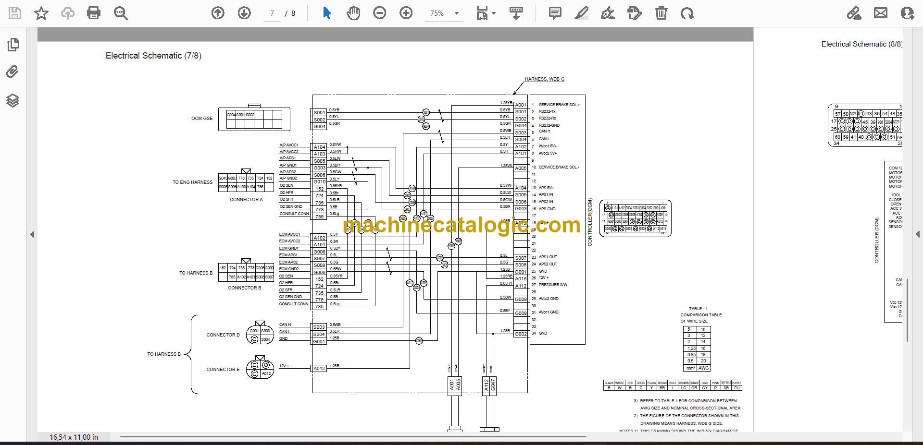Click page size '16,54 x 11,00 in' status

coord(74,437)
